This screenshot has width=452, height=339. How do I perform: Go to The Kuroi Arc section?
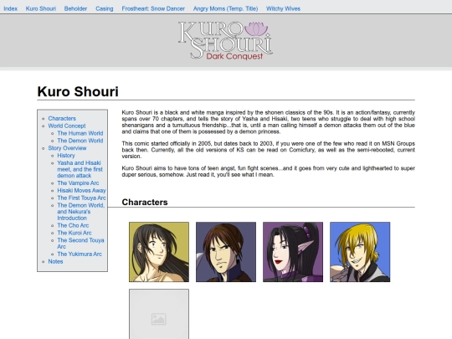click(74, 233)
